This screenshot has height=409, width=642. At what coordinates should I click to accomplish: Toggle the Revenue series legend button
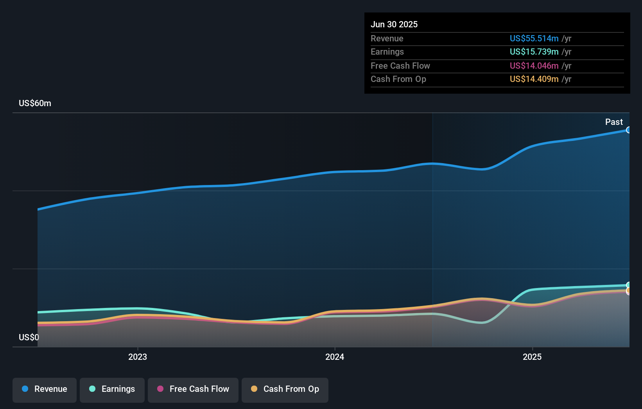(x=45, y=390)
